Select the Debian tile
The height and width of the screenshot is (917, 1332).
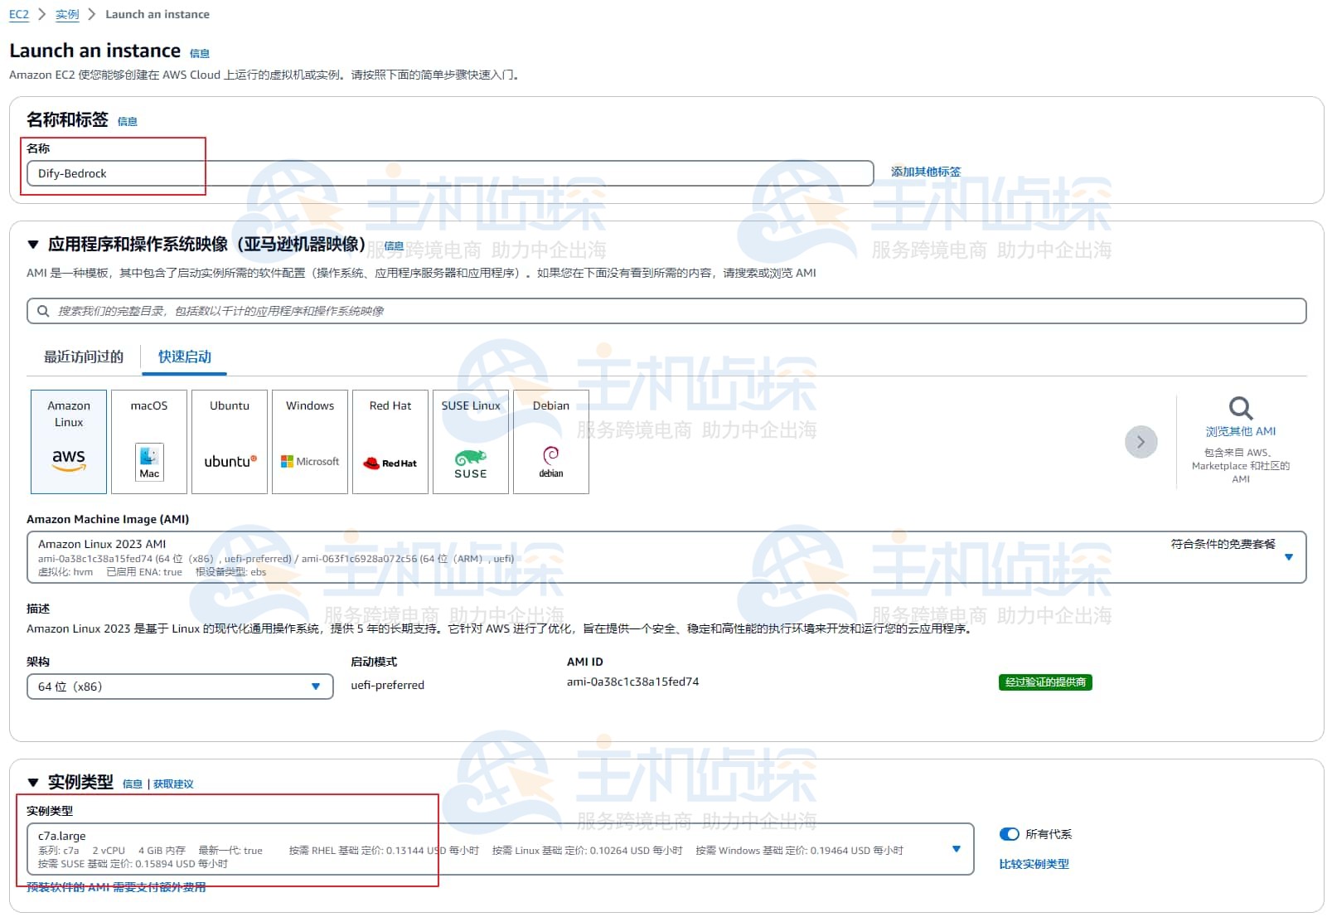click(x=551, y=442)
